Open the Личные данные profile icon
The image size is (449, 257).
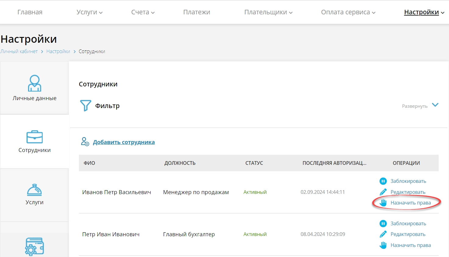(x=34, y=83)
